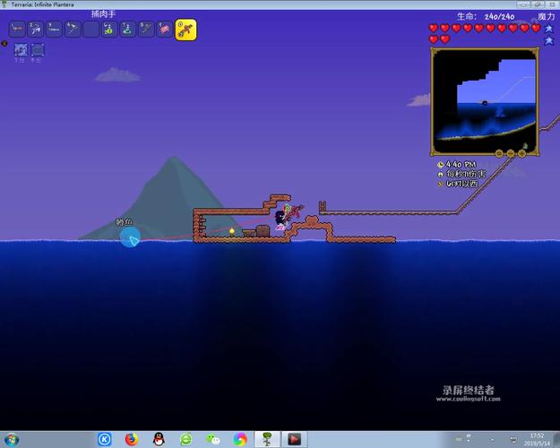Select hotbar slot 8 item
The image size is (560, 448).
pos(146,29)
